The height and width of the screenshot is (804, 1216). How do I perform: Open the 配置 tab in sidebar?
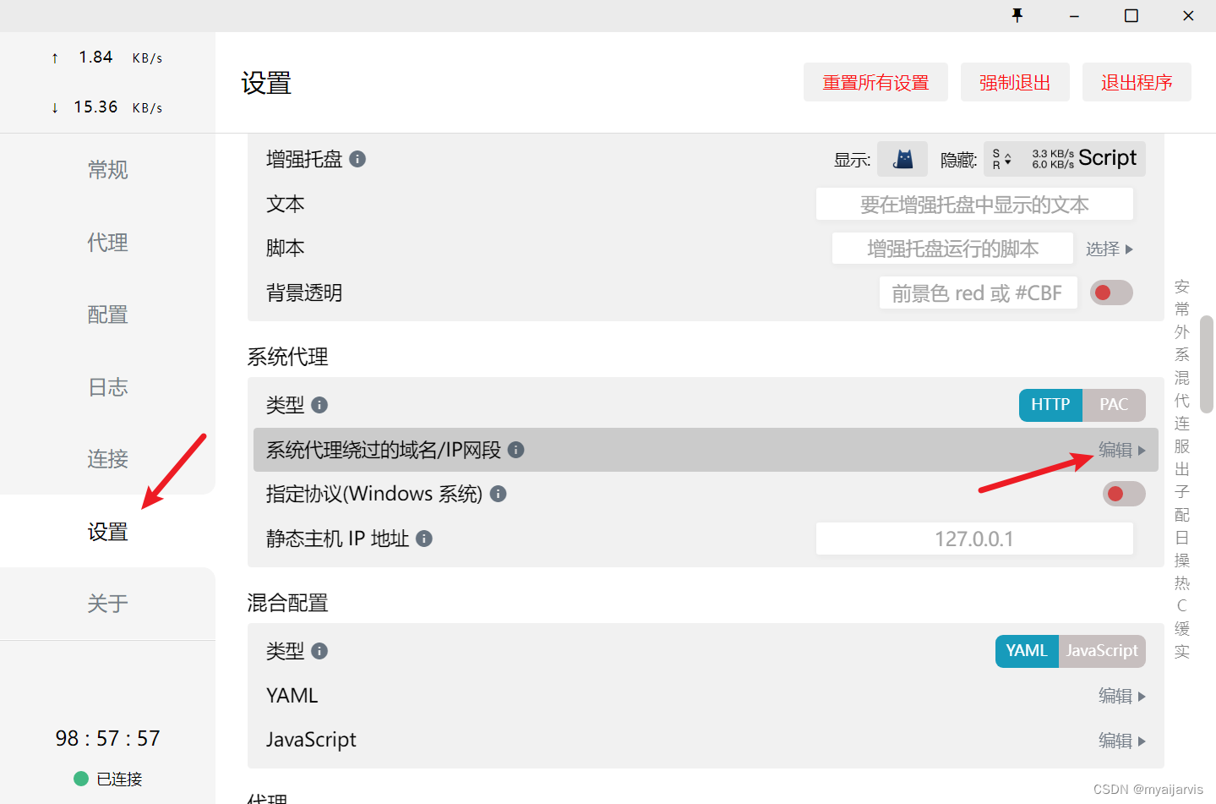point(107,314)
